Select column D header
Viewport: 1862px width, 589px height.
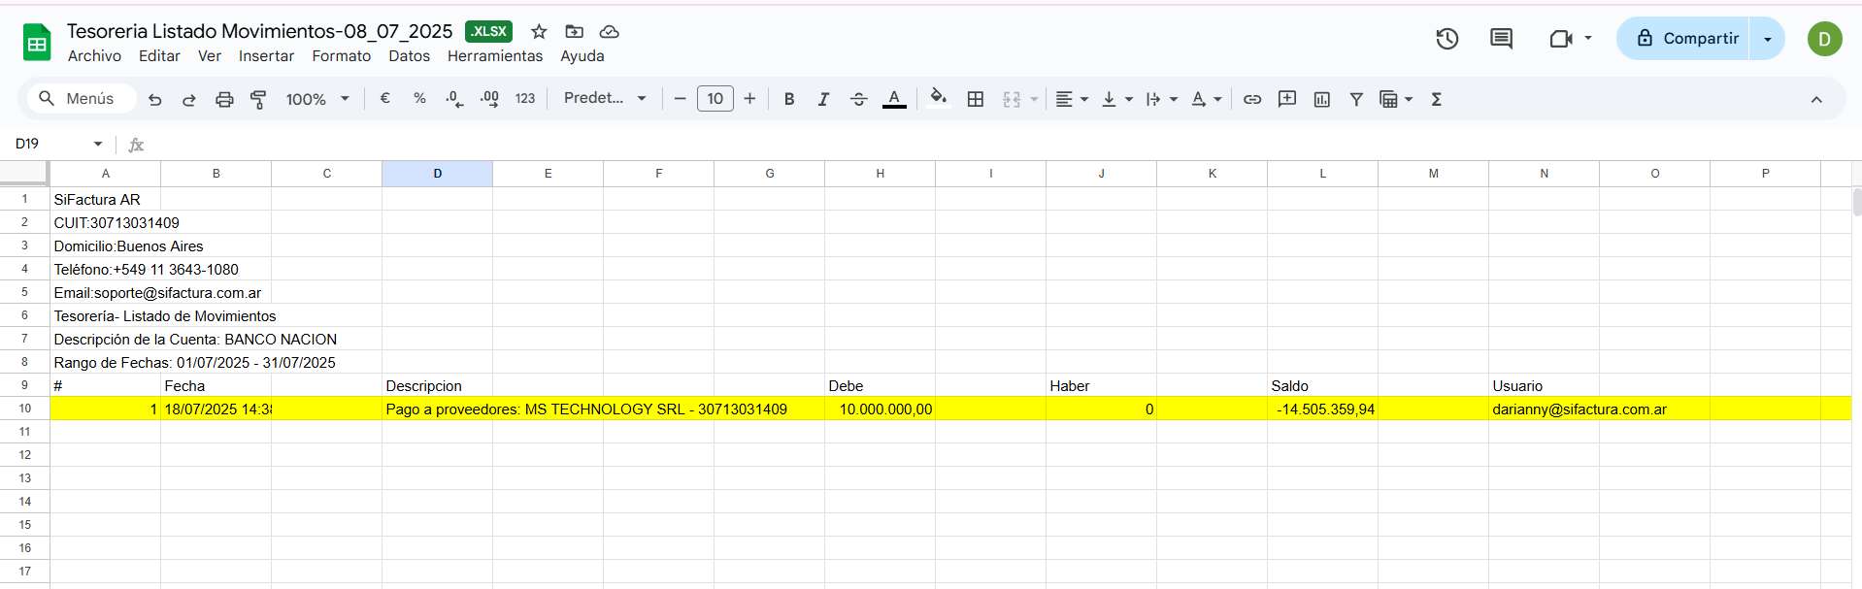click(x=438, y=174)
